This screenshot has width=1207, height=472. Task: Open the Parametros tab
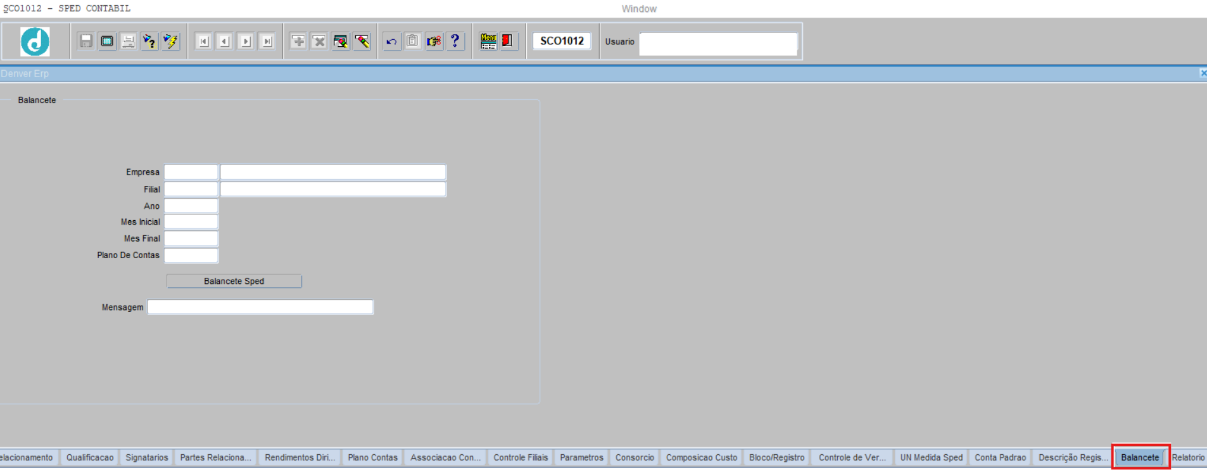(x=581, y=457)
